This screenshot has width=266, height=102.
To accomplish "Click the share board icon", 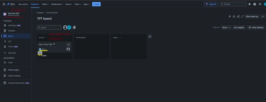I will tap(238, 17).
